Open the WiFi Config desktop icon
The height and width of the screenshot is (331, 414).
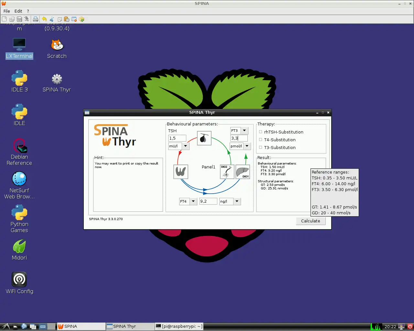point(19,283)
